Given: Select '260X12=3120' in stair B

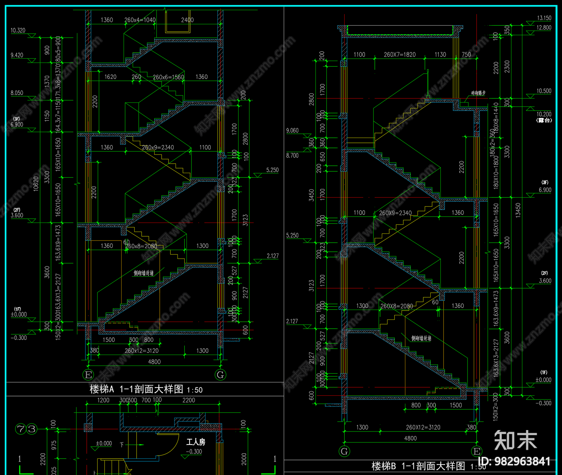Looking at the screenshot, I should pos(423,427).
